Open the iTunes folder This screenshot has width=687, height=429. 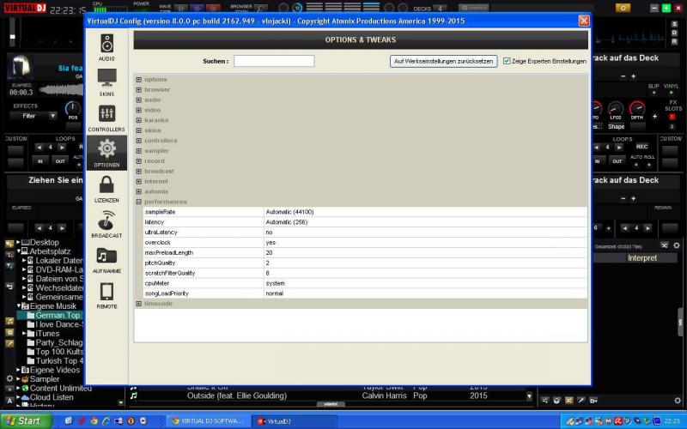[47, 334]
